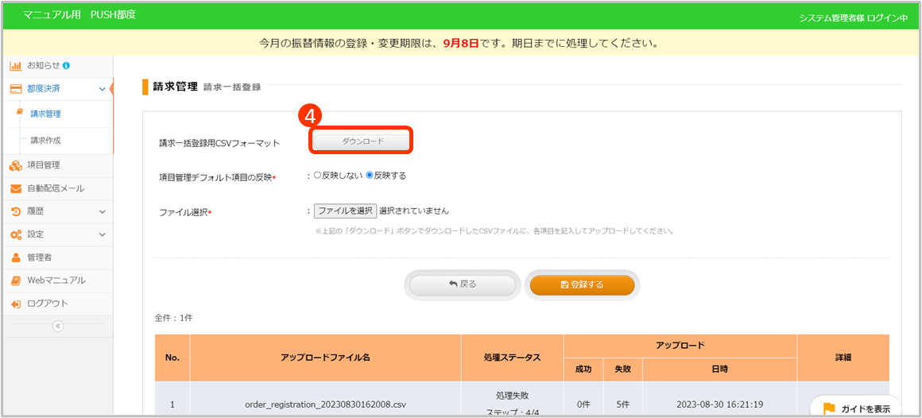Open 請求作成 in the sidebar

pos(45,141)
